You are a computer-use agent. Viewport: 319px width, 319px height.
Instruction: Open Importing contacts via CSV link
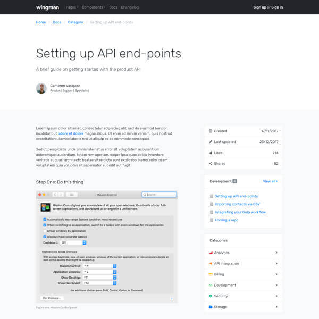[x=237, y=204]
